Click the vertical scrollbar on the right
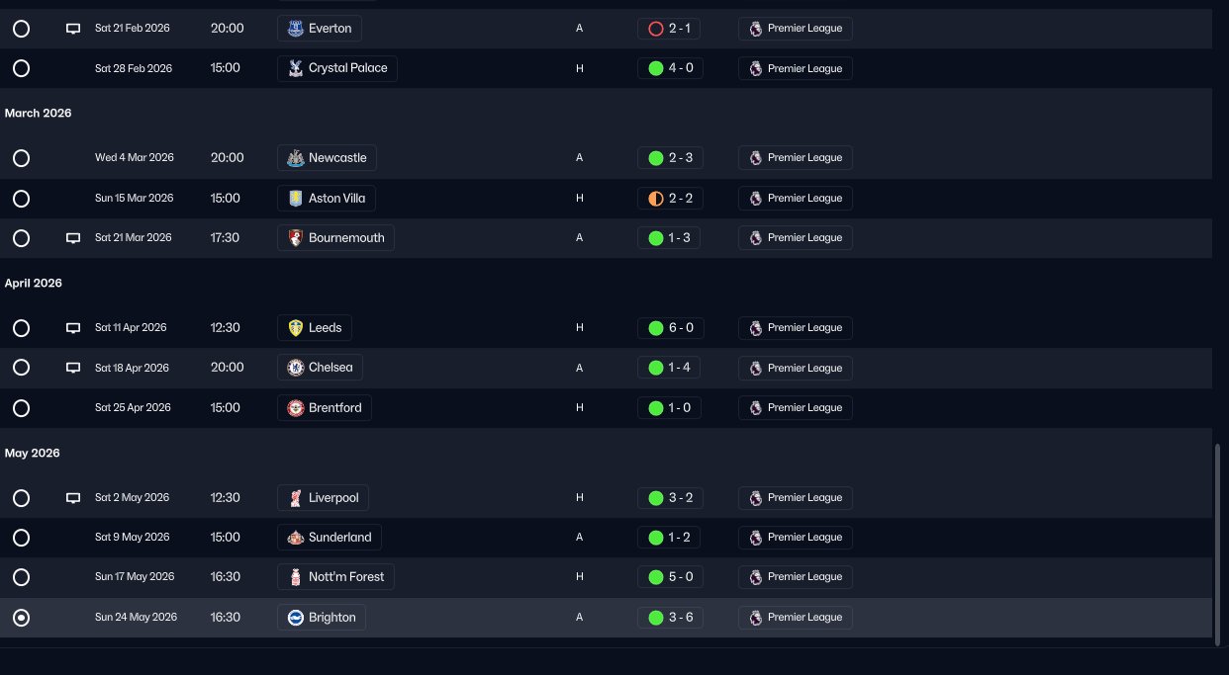This screenshot has width=1229, height=675. pyautogui.click(x=1219, y=544)
